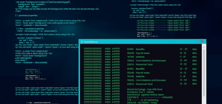Click the '+453u594' value

(167, 97)
